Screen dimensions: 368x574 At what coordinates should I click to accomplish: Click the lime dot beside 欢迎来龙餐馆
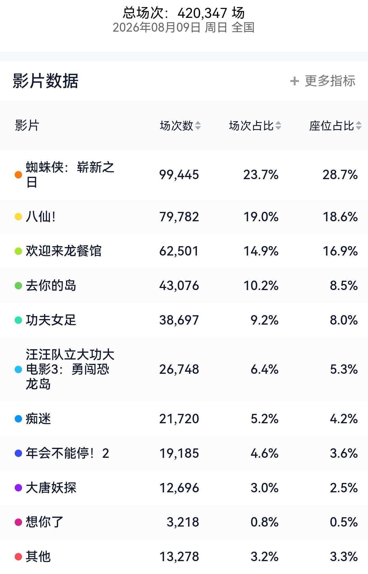point(18,251)
